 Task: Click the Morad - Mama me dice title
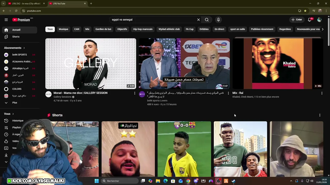click(x=80, y=93)
